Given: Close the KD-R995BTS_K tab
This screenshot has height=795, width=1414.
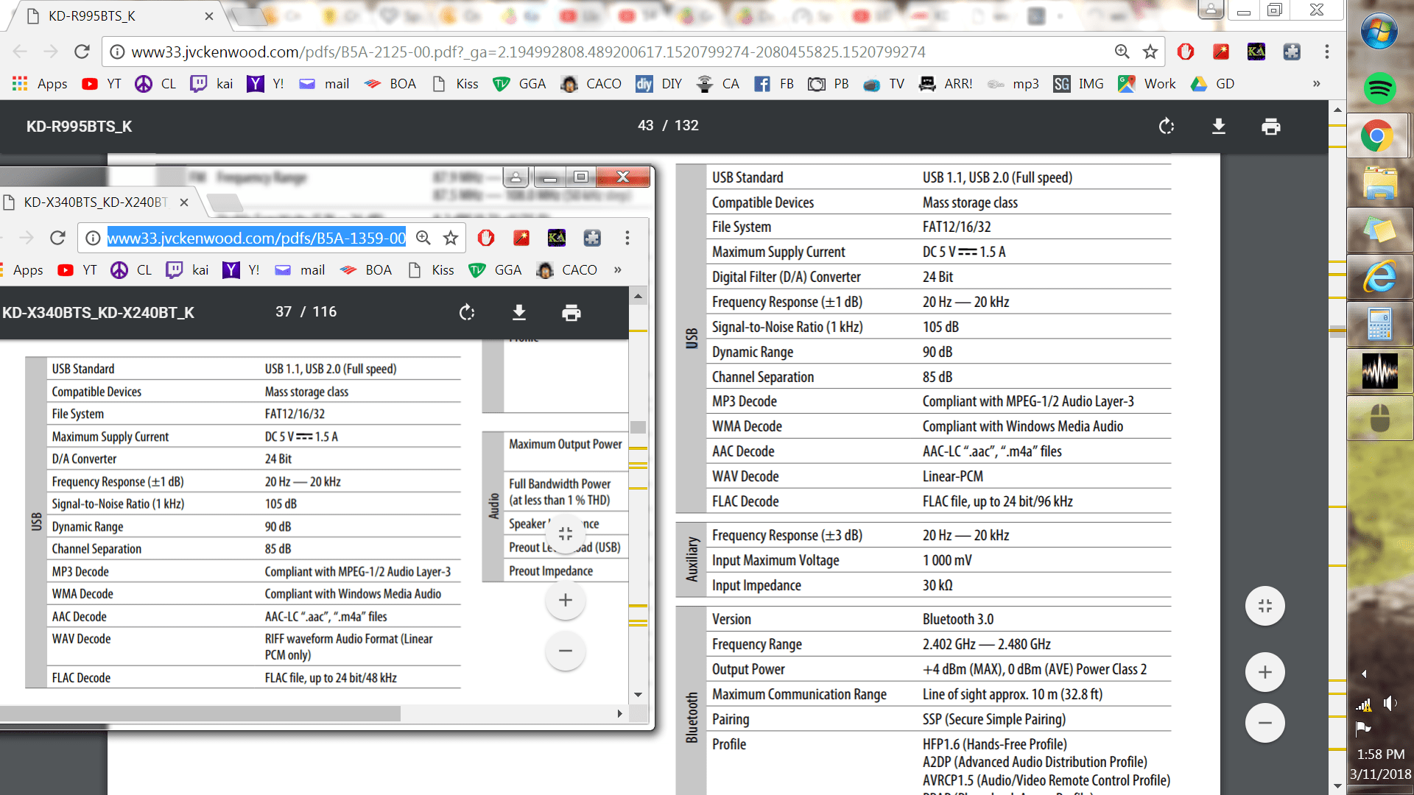Looking at the screenshot, I should click(209, 16).
